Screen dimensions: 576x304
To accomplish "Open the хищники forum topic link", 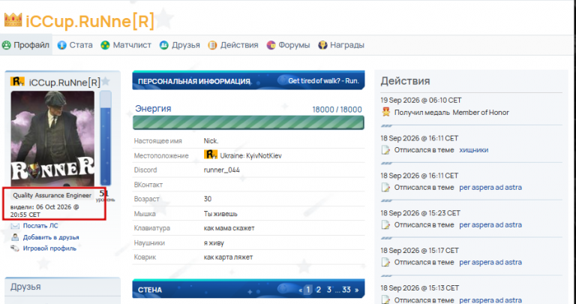I will (x=473, y=150).
